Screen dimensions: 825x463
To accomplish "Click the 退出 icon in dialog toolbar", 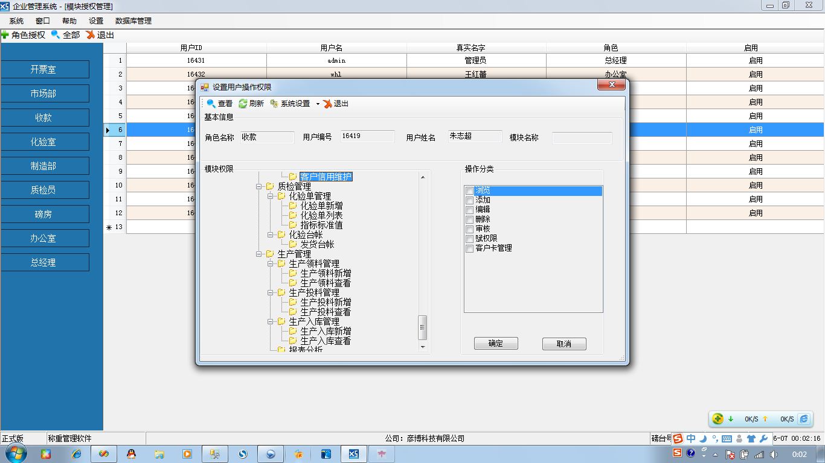I will (328, 104).
